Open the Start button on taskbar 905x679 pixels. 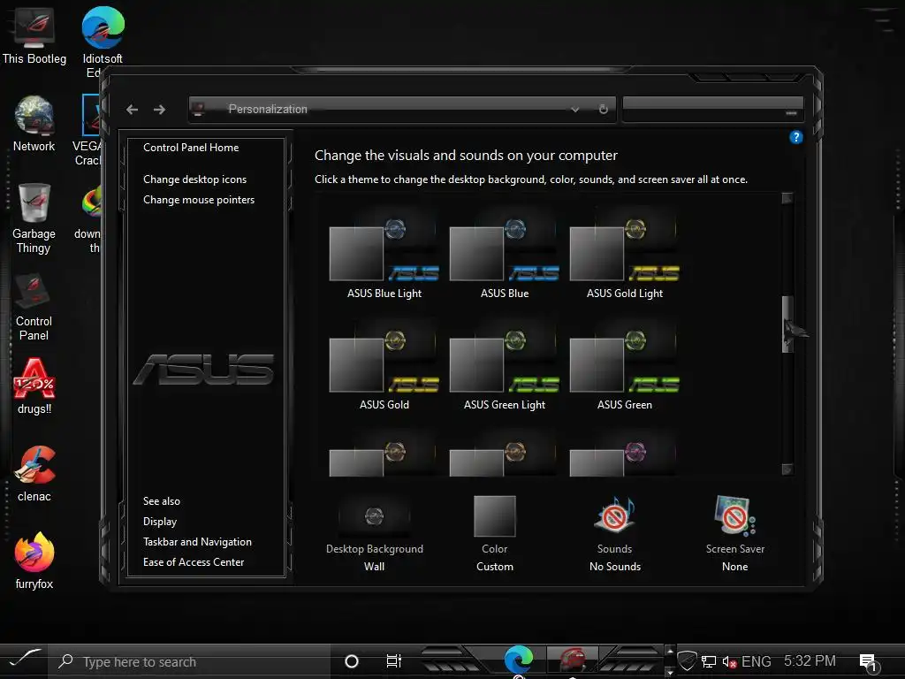pos(24,660)
